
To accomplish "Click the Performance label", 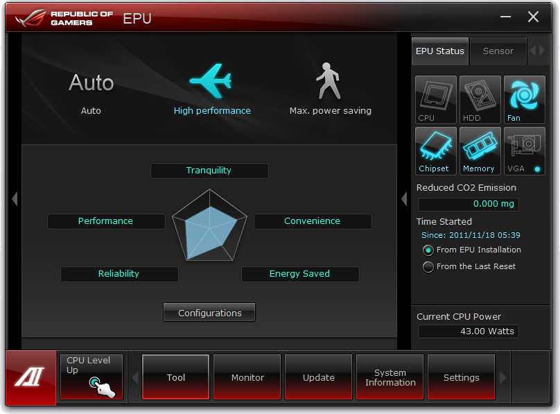I will [x=106, y=221].
